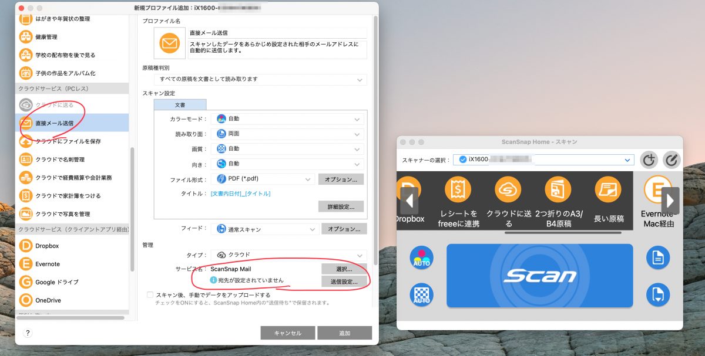Click the プロファイル名 field containing 直接メール送信

[x=277, y=33]
